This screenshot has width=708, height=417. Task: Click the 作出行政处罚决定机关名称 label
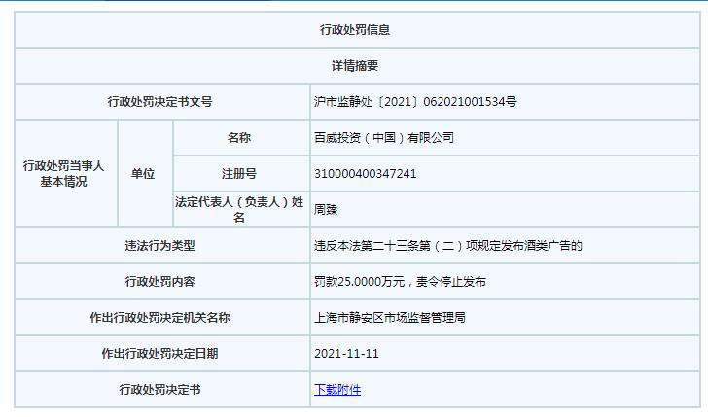pos(159,318)
